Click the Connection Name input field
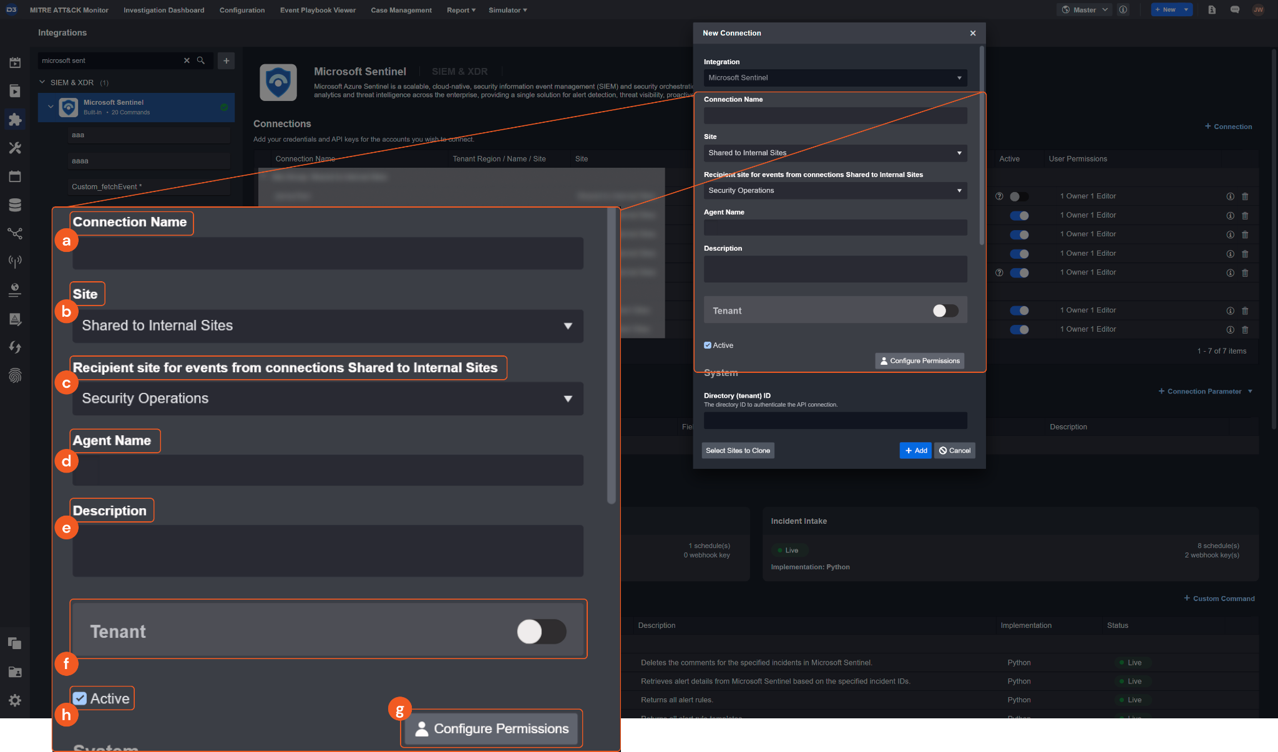The height and width of the screenshot is (752, 1278). tap(835, 115)
